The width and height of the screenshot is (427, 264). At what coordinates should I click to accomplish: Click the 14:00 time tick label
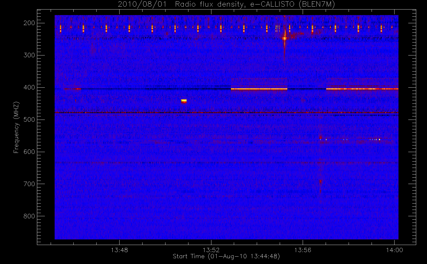(x=395, y=250)
